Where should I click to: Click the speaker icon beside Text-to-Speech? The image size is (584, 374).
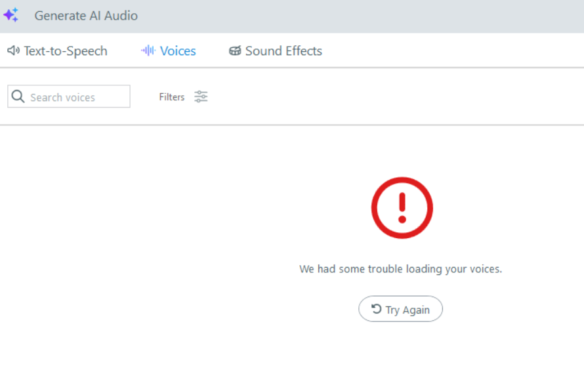13,51
